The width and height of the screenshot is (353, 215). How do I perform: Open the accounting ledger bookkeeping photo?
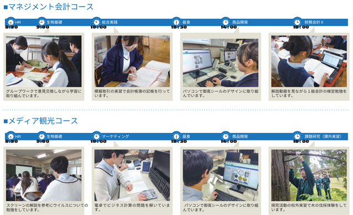point(132,61)
